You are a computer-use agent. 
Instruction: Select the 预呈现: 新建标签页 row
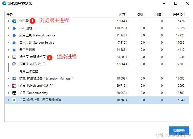point(97,64)
